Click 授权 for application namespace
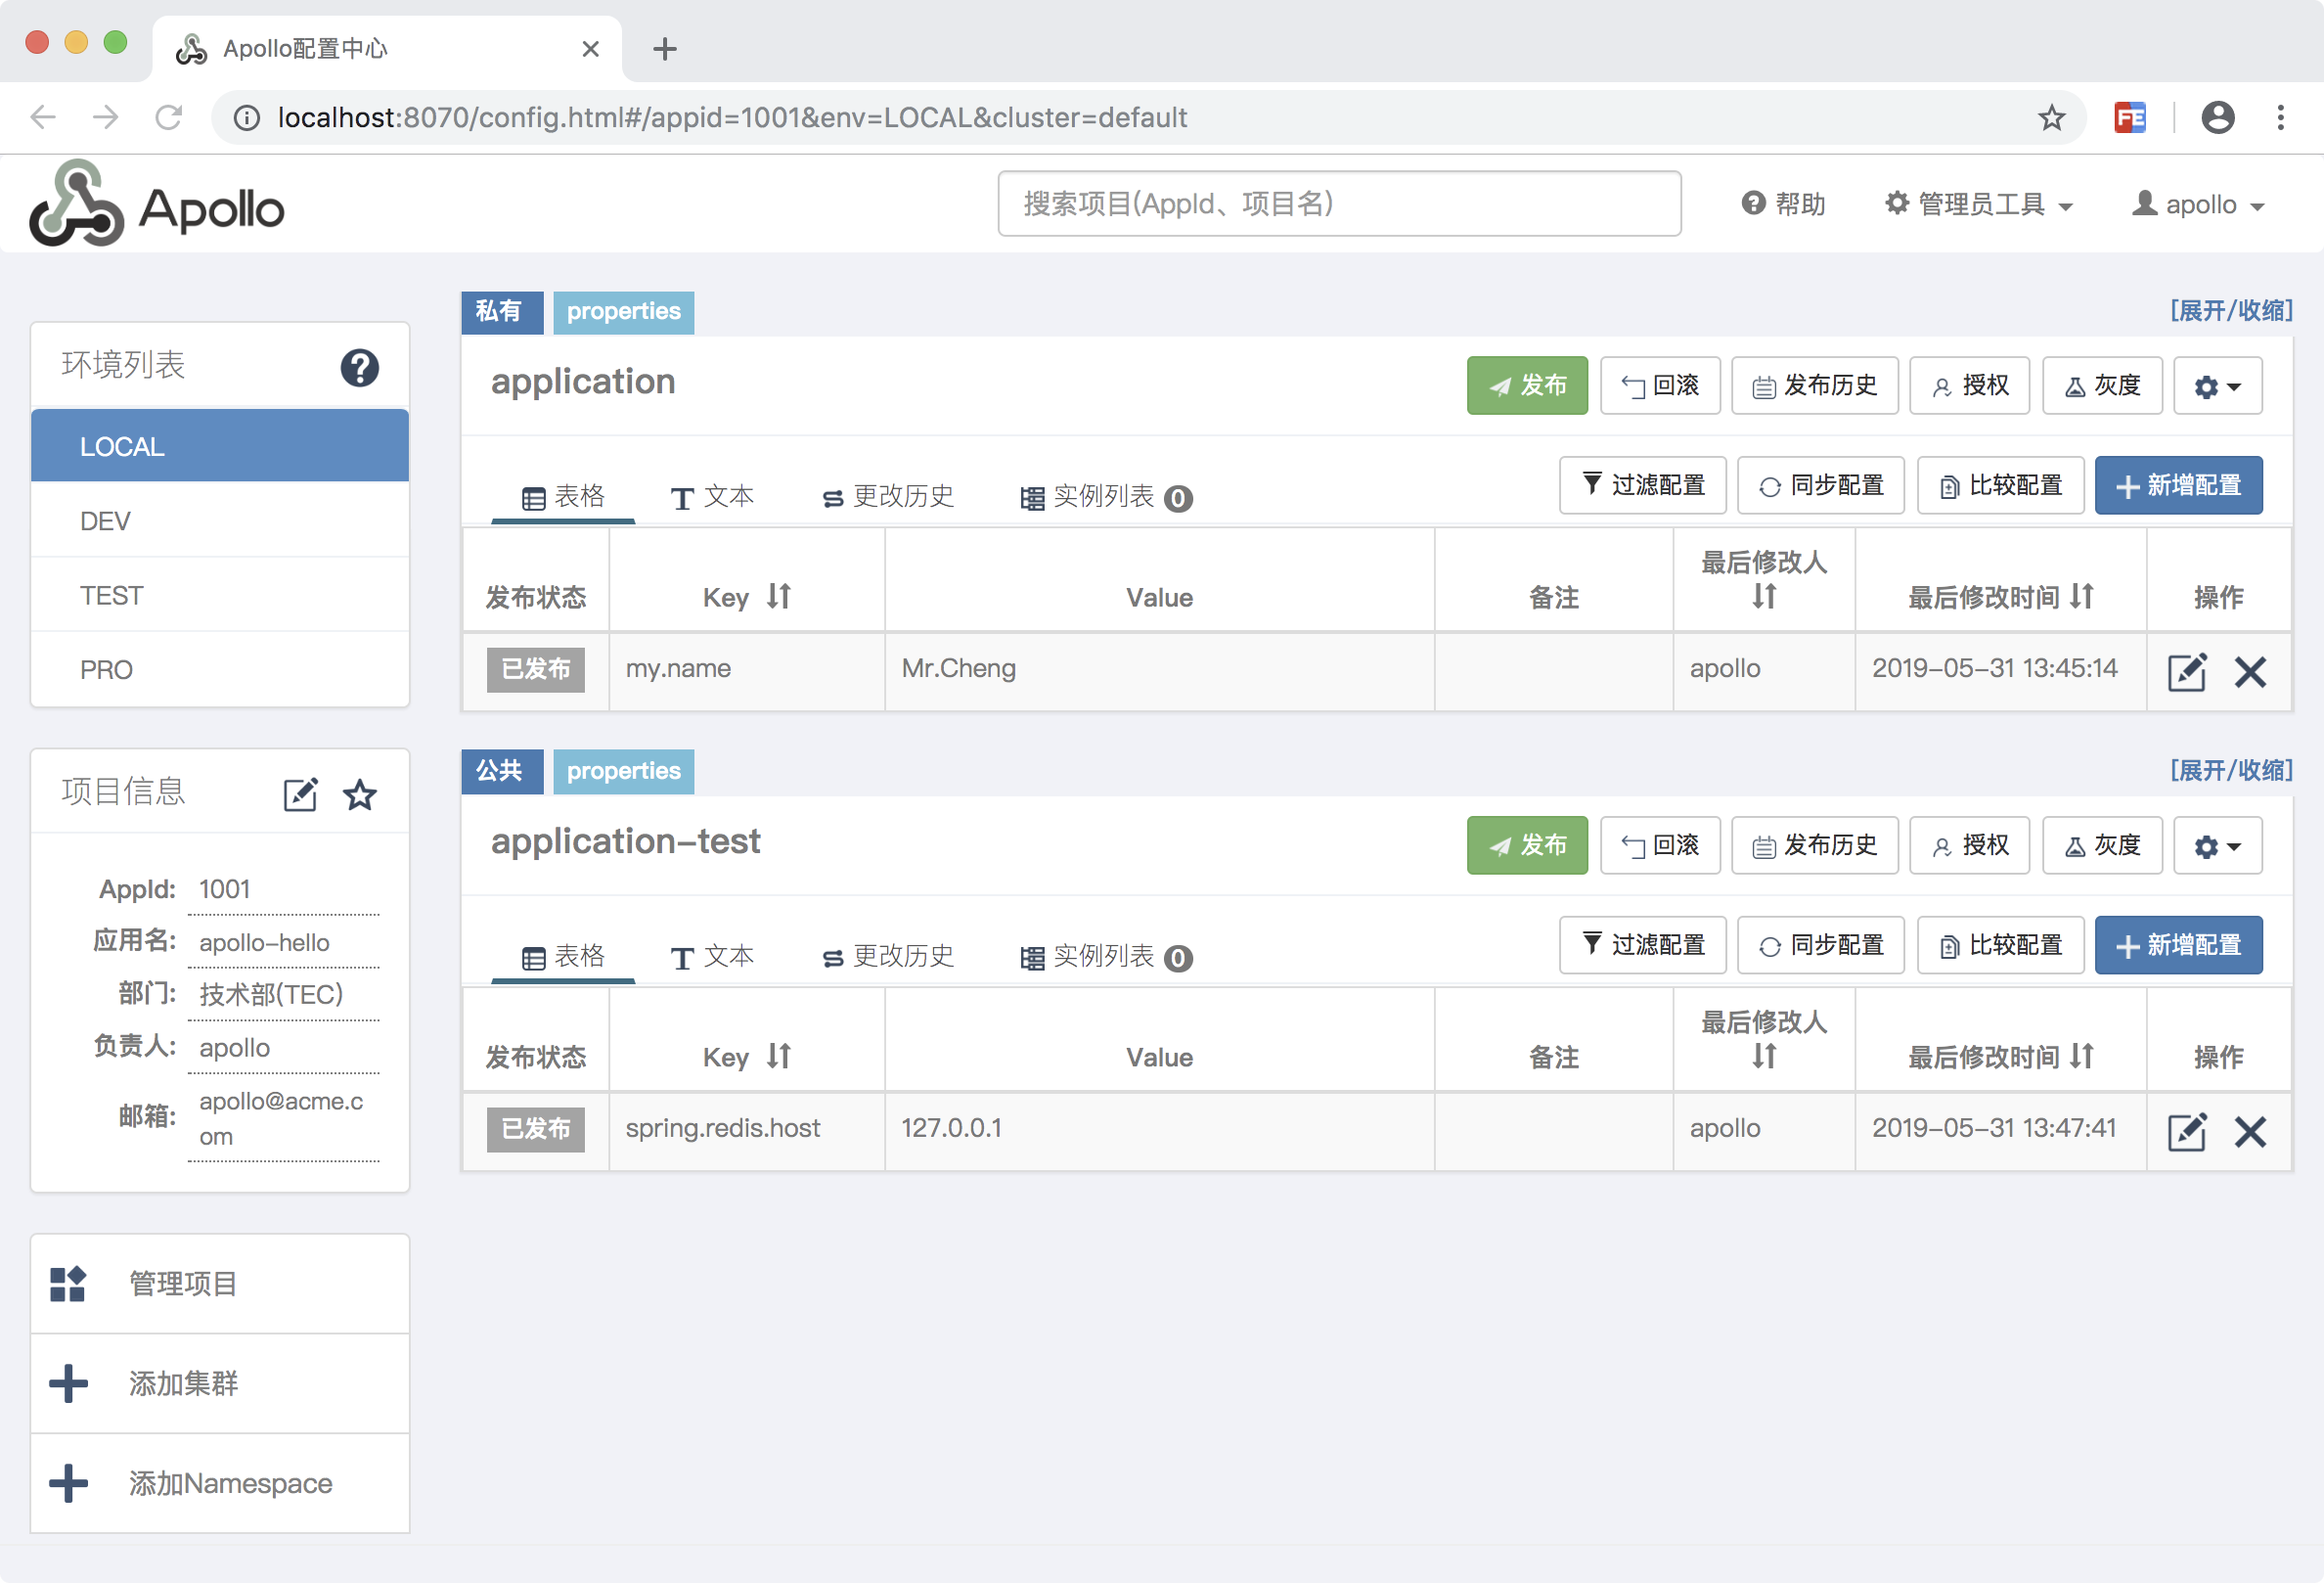The image size is (2324, 1583). [x=1970, y=386]
